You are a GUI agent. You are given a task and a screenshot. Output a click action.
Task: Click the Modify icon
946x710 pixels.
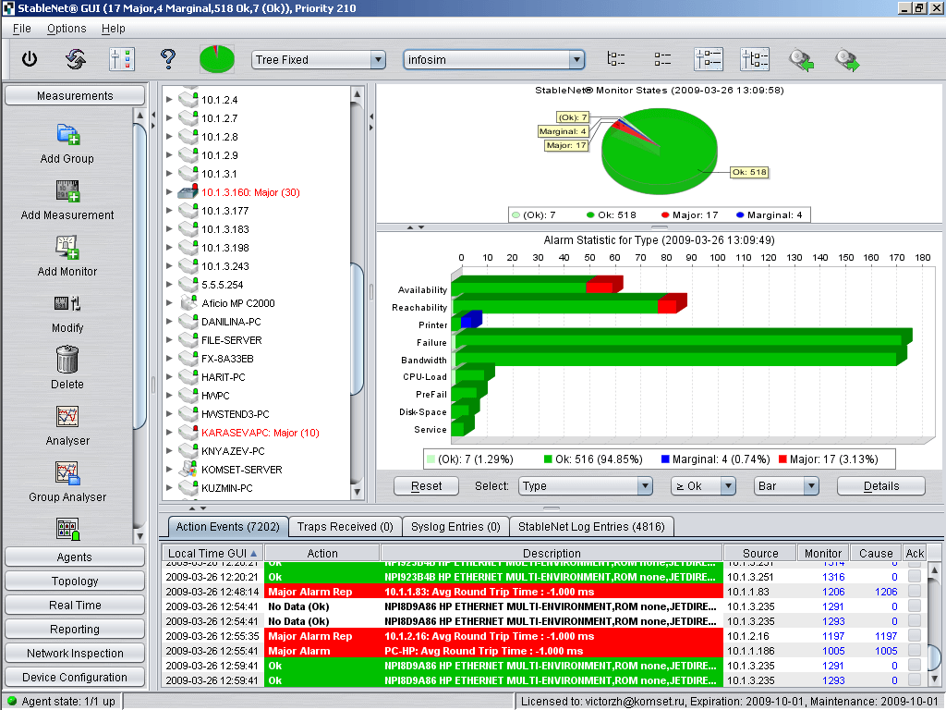point(67,303)
